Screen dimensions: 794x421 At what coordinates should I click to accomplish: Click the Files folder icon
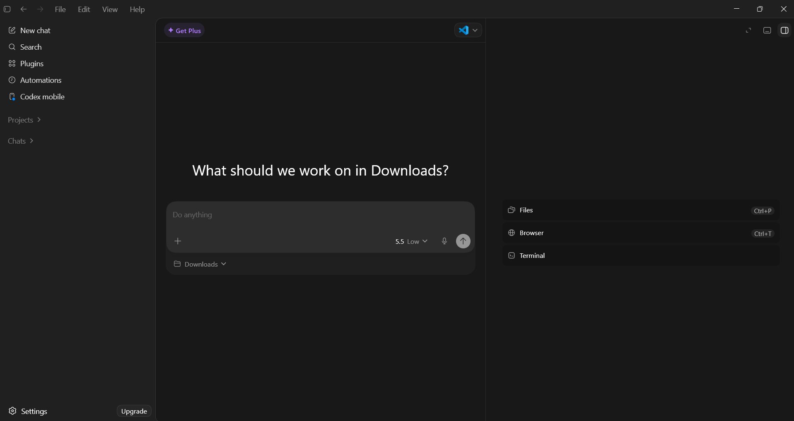tap(512, 210)
